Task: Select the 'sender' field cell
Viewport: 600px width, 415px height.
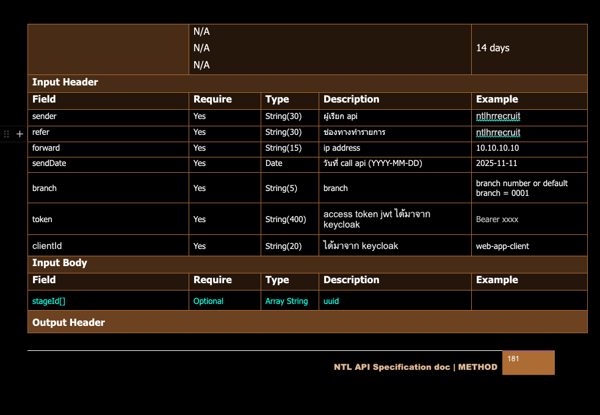Action: click(45, 117)
